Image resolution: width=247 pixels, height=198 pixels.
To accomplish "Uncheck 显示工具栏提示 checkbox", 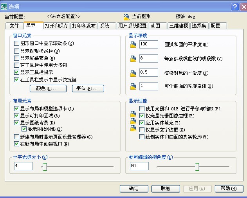I will click(x=16, y=72).
